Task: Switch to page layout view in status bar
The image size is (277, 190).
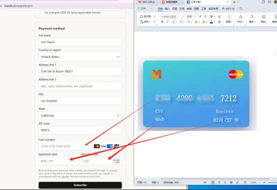Action: [x=212, y=183]
